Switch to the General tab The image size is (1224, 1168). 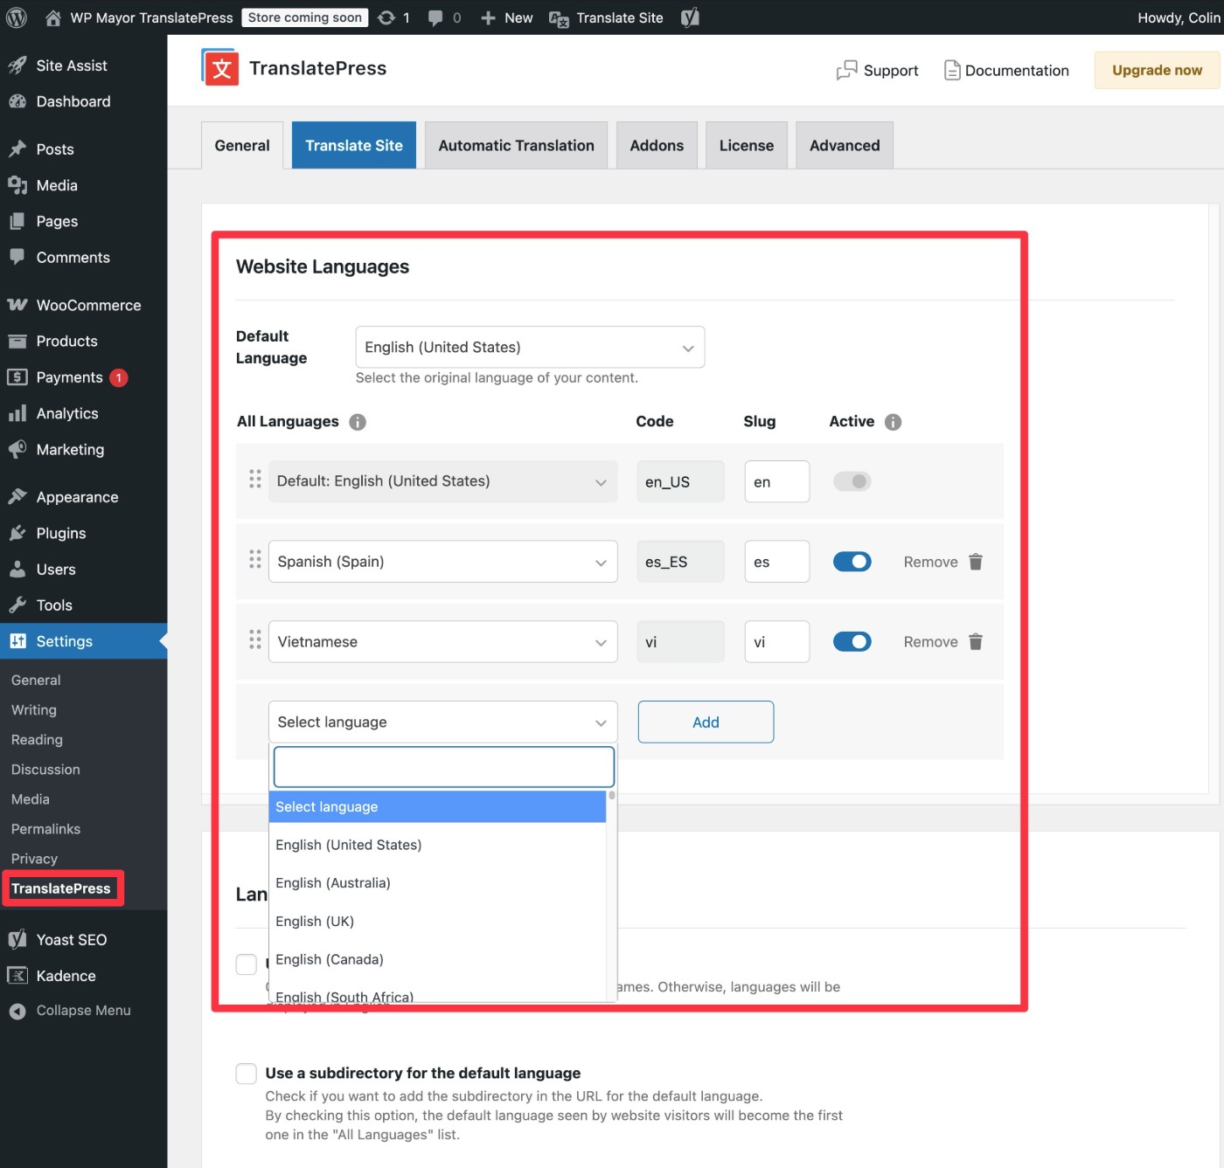[242, 145]
